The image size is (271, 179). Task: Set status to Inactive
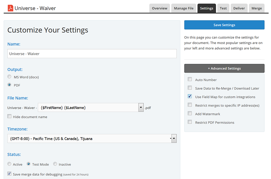tap(55, 164)
